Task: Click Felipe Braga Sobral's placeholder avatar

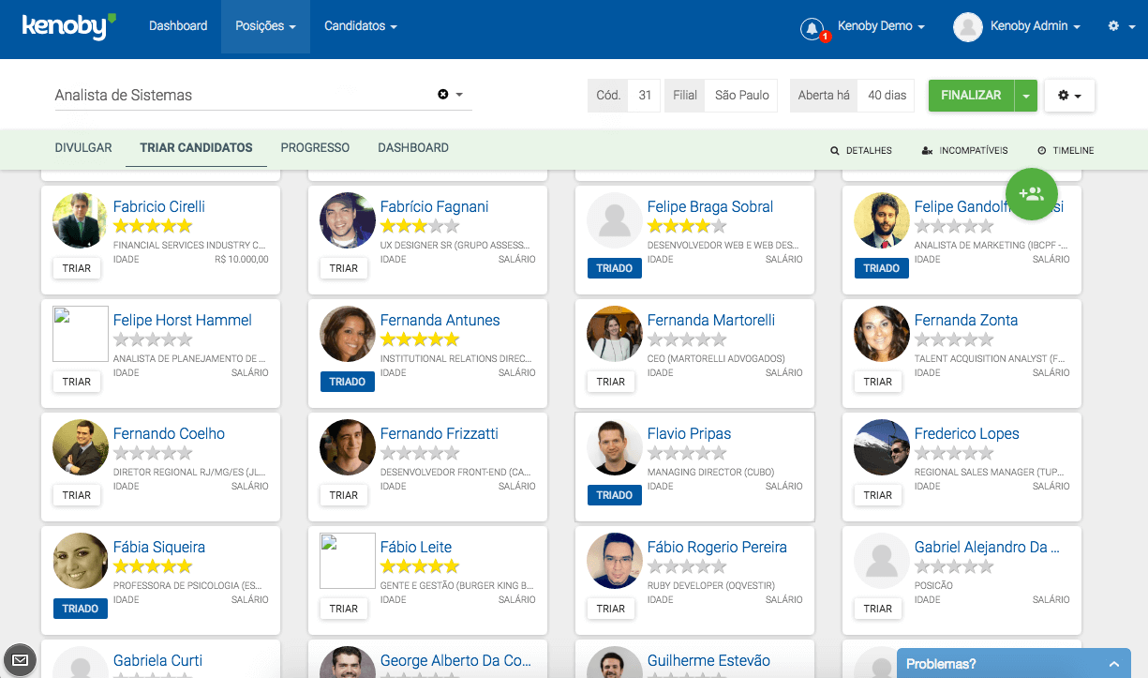Action: (615, 220)
